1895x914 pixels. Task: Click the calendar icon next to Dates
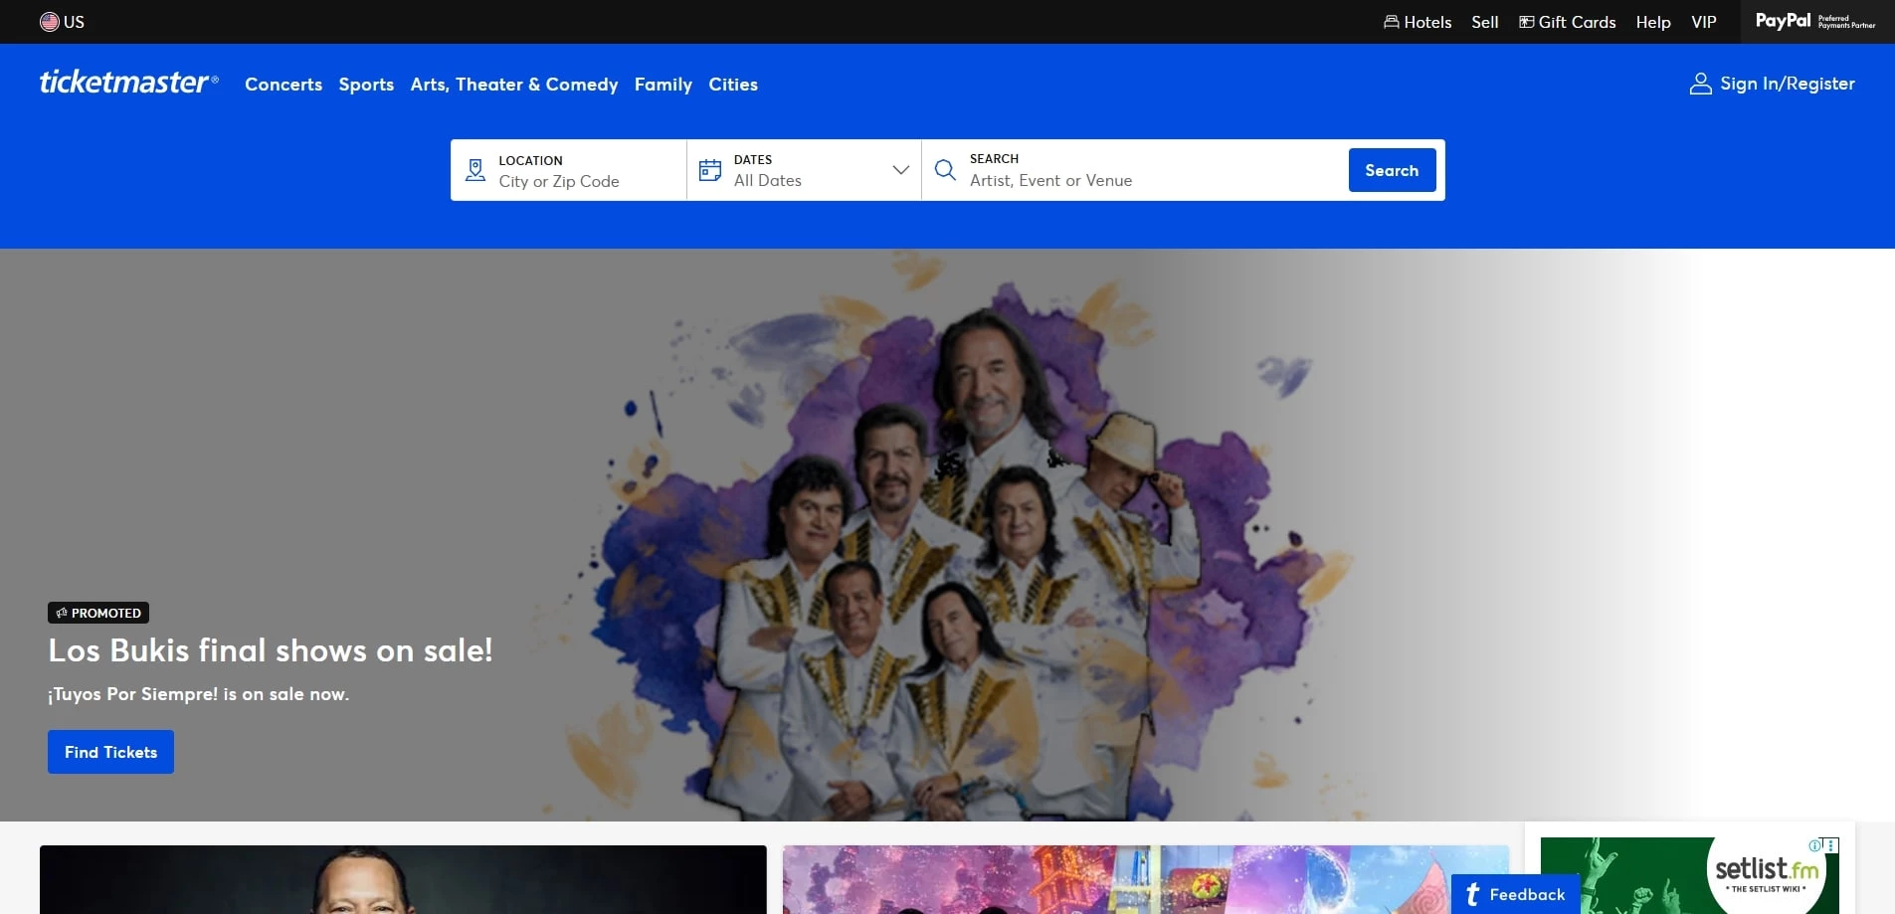click(x=709, y=169)
